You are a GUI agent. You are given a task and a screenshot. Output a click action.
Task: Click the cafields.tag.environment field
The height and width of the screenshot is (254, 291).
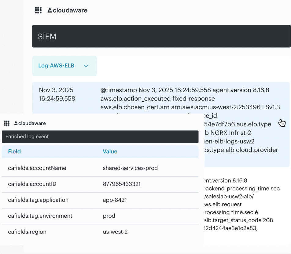coord(40,216)
